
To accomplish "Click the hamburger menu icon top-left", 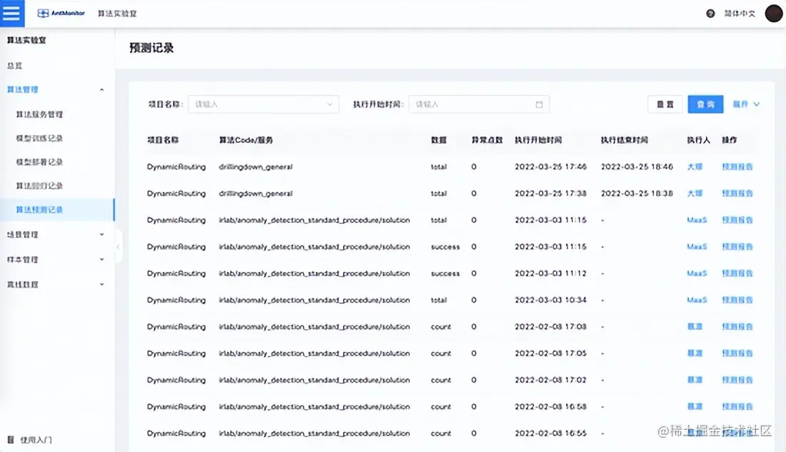I will click(x=11, y=13).
